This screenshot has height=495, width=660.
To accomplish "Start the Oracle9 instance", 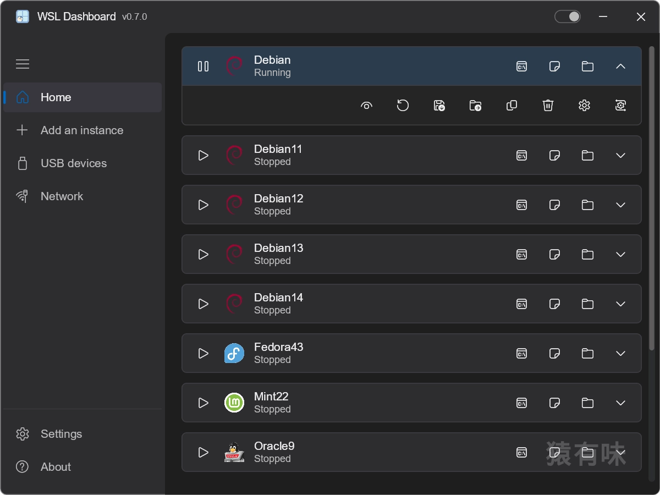I will coord(203,452).
